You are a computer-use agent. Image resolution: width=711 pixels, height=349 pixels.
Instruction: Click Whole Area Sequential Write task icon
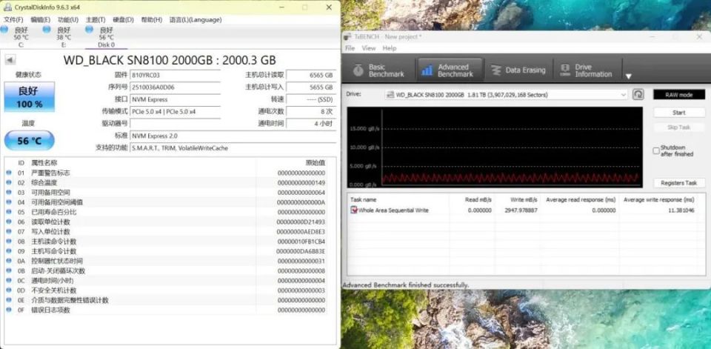[354, 210]
